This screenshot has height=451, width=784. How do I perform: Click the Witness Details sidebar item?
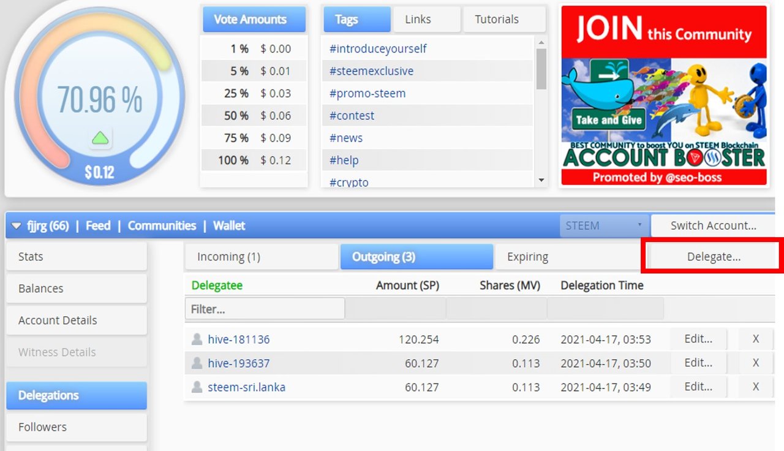[77, 352]
